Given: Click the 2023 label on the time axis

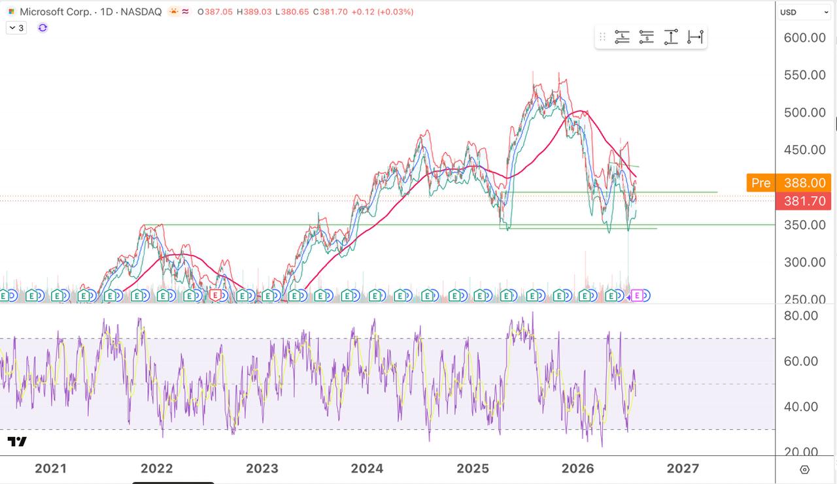Looking at the screenshot, I should pos(262,468).
